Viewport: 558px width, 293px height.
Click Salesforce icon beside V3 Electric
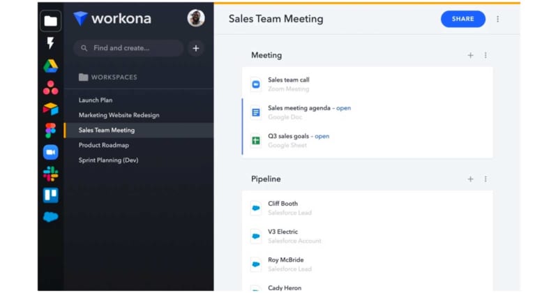coord(255,236)
